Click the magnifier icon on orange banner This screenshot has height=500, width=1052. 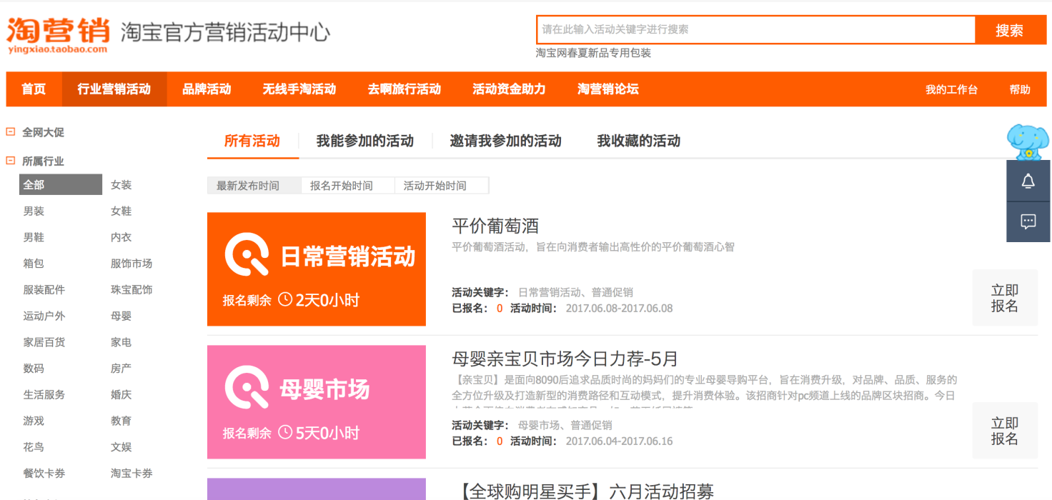(x=247, y=255)
